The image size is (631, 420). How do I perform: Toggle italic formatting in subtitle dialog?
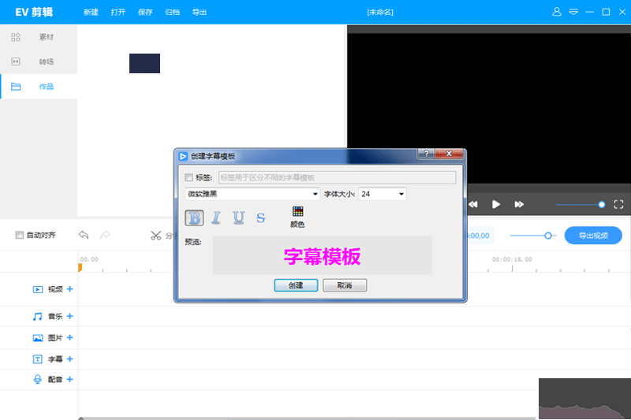pyautogui.click(x=216, y=218)
